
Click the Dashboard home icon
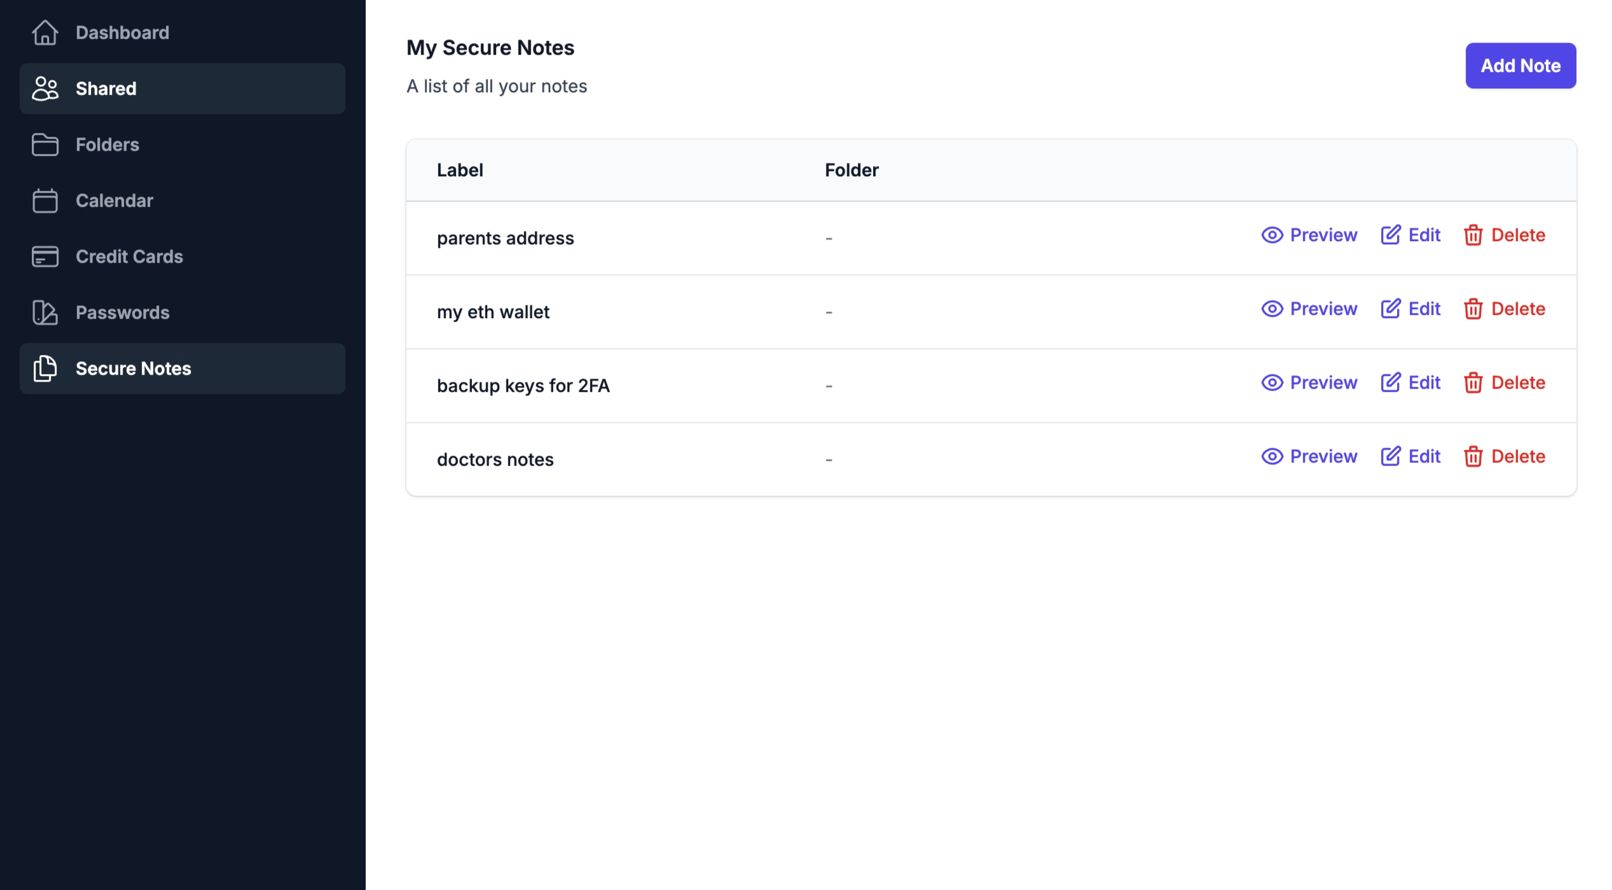44,32
